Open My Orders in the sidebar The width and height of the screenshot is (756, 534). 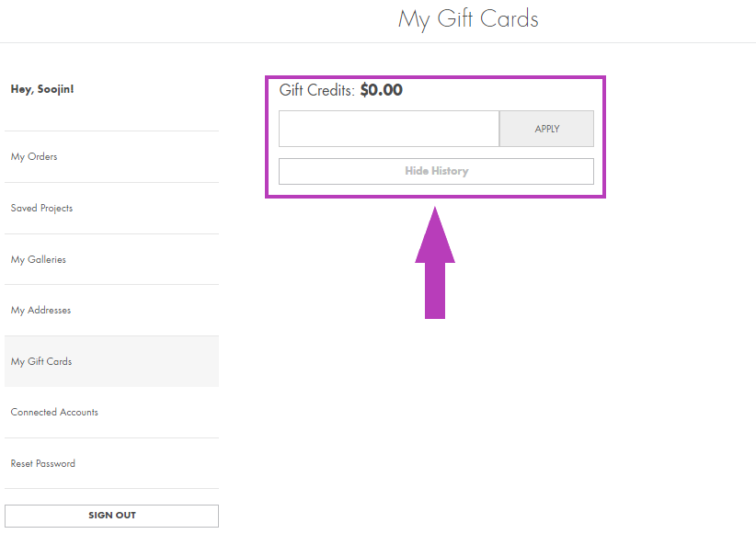34,157
